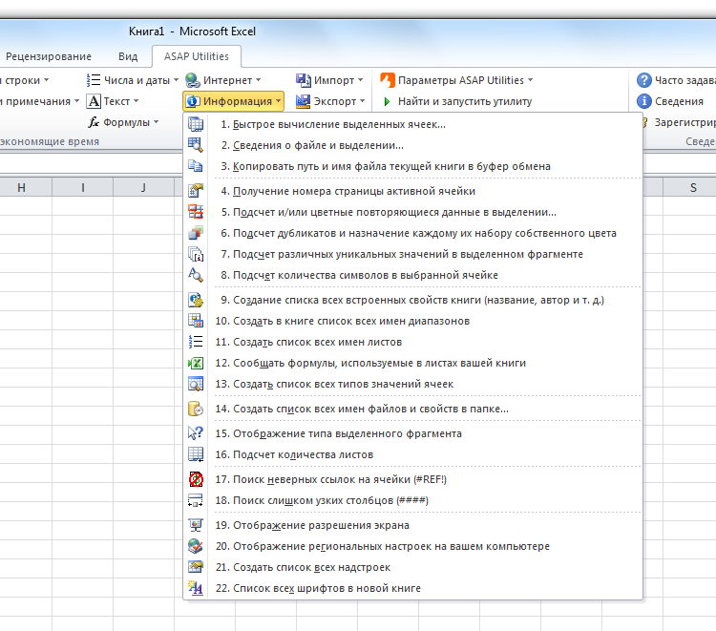This screenshot has width=716, height=631.
Task: Click copy-path icon beside menu item 3
Action: [196, 166]
